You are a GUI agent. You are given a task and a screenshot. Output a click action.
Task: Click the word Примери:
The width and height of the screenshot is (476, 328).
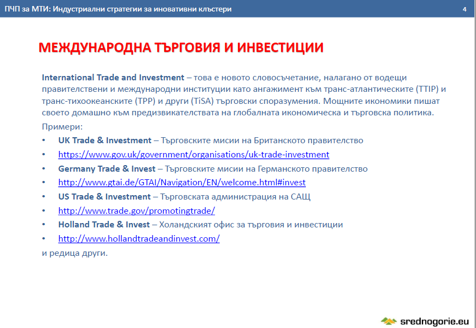coord(62,127)
